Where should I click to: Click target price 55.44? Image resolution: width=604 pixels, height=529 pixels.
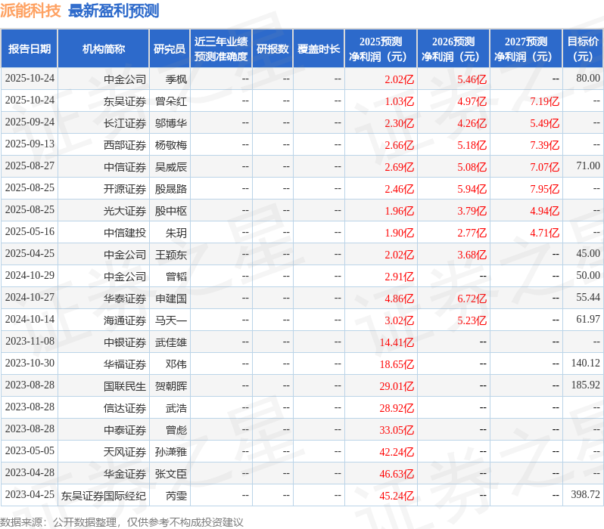pyautogui.click(x=588, y=298)
